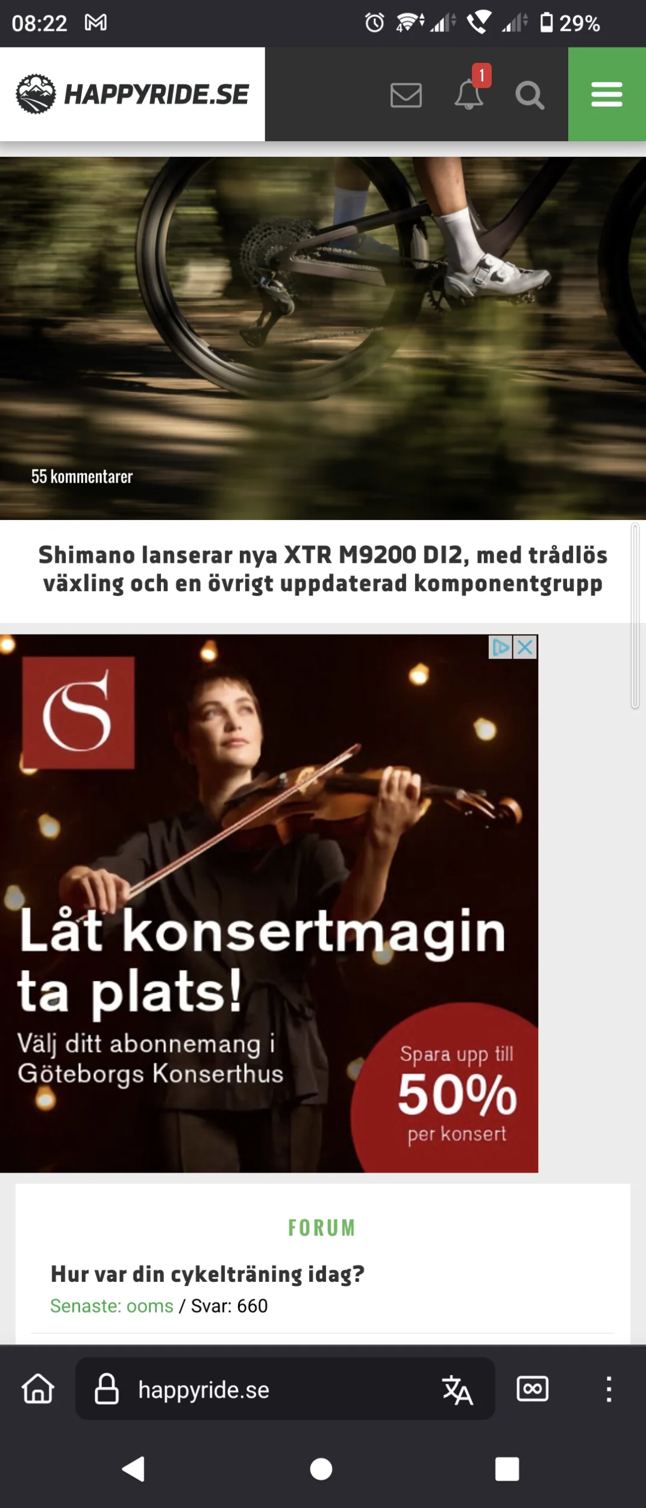646x1508 pixels.
Task: Open the browser tab switcher
Action: click(533, 1389)
